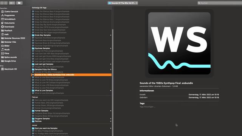242x136 pixels.
Task: Open Schreibtisch in the sidebar
Action: pos(8,19)
